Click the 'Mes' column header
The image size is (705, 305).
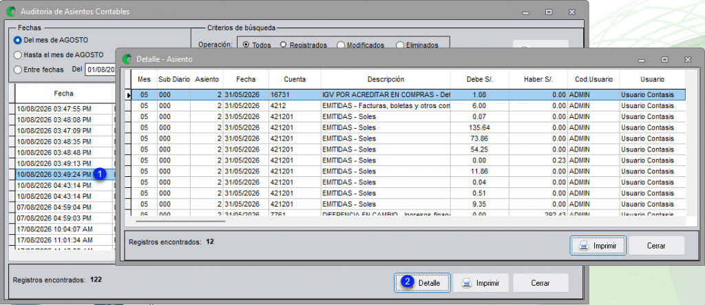144,79
